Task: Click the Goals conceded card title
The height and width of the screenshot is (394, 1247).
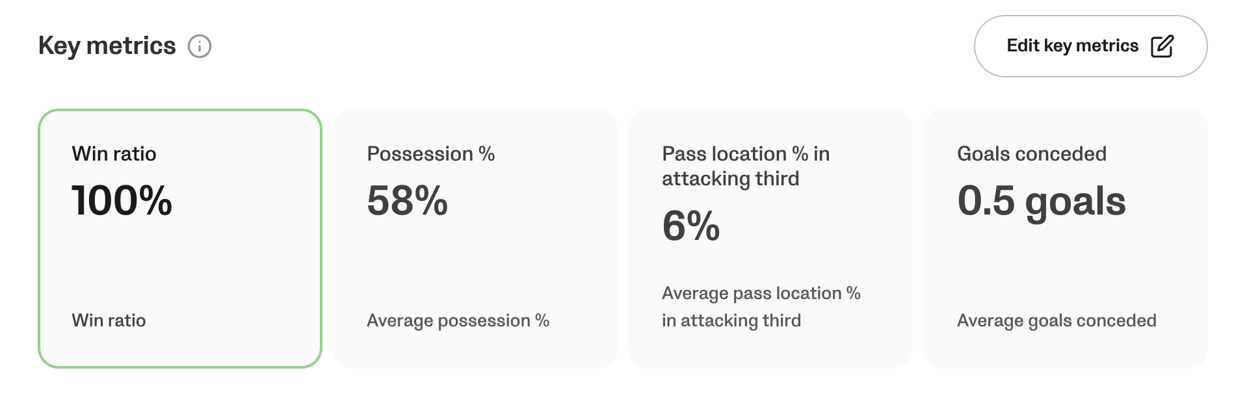Action: click(x=1031, y=154)
